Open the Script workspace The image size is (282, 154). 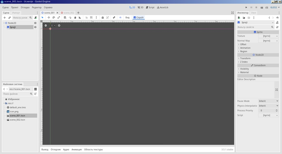tap(150, 8)
